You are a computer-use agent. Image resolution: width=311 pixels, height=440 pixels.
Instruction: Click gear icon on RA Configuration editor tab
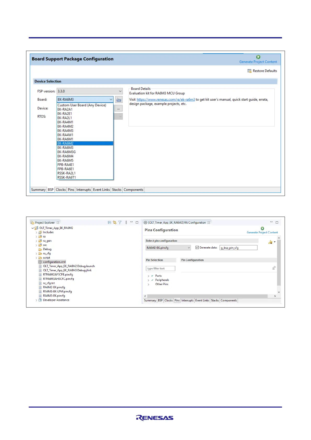[x=145, y=223]
